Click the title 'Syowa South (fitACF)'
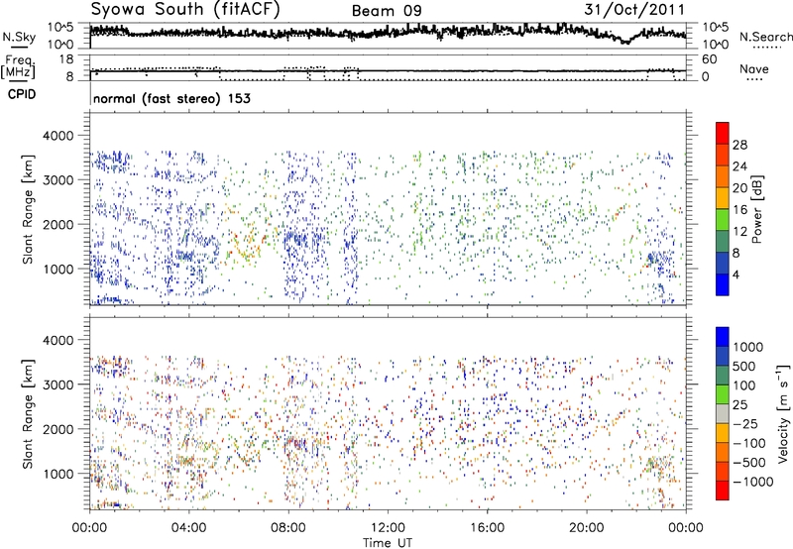Screen dimensions: 793x549 coord(185,9)
